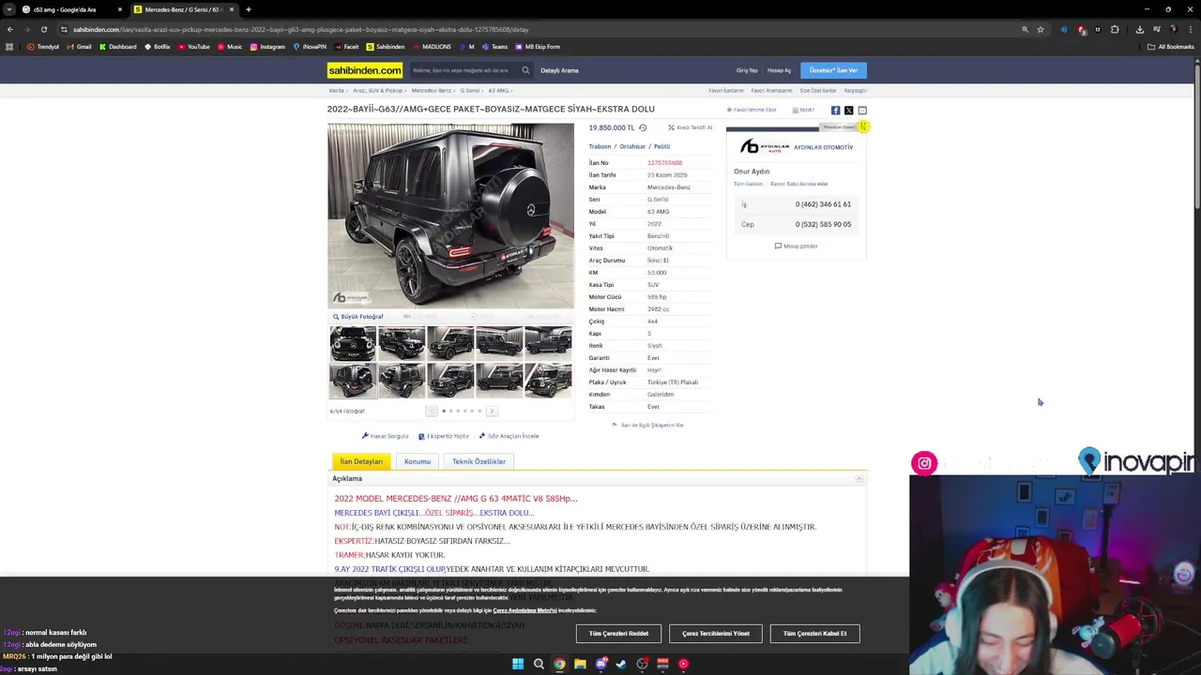Open the Mercedes-Benz breadcrumb
This screenshot has width=1201, height=675.
[x=431, y=91]
